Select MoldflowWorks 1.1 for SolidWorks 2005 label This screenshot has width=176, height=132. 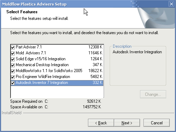[49, 71]
